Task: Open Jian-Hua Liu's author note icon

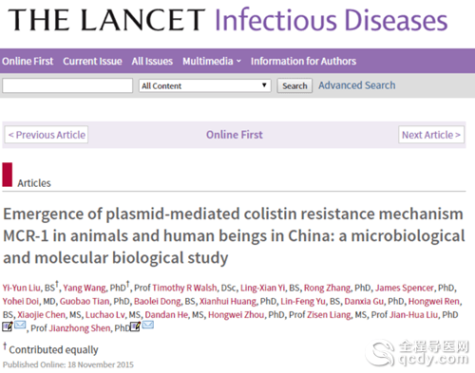Action: tap(8, 326)
